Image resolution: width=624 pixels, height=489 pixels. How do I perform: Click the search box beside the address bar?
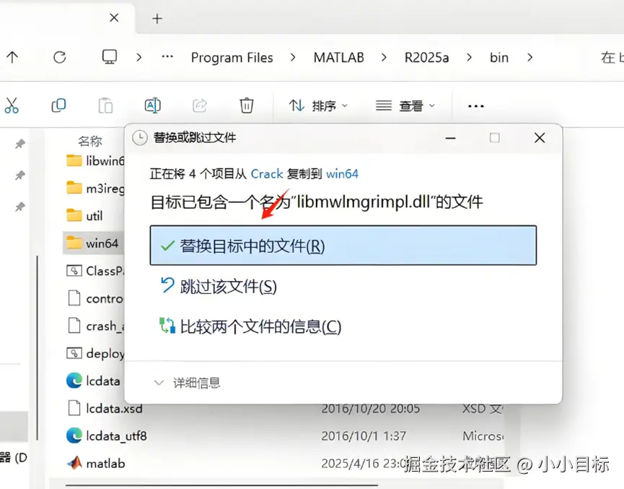611,57
